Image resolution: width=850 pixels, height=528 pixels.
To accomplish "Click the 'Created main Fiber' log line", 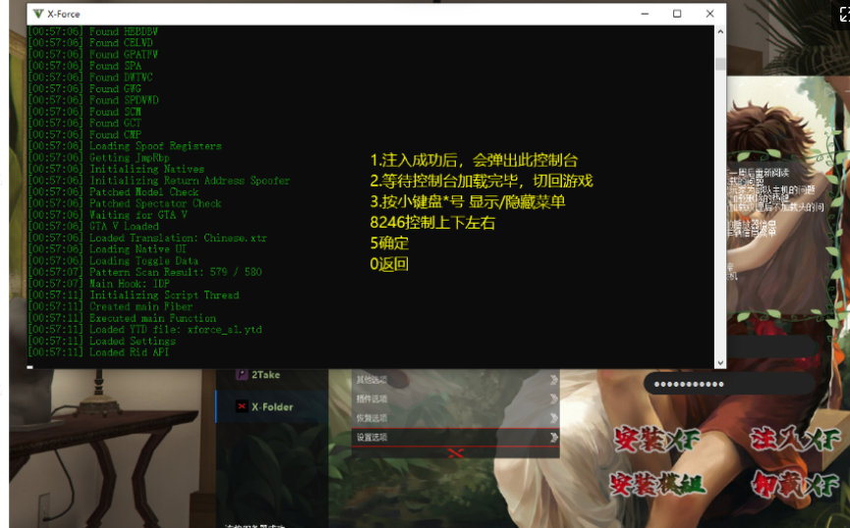I will coord(110,306).
